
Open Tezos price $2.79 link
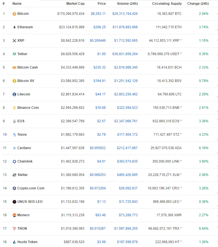click(101, 135)
